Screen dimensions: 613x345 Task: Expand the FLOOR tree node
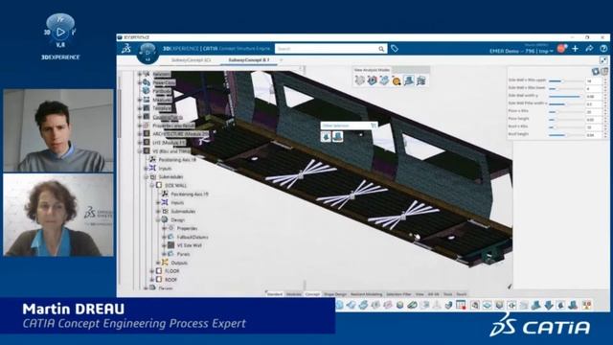tap(152, 271)
